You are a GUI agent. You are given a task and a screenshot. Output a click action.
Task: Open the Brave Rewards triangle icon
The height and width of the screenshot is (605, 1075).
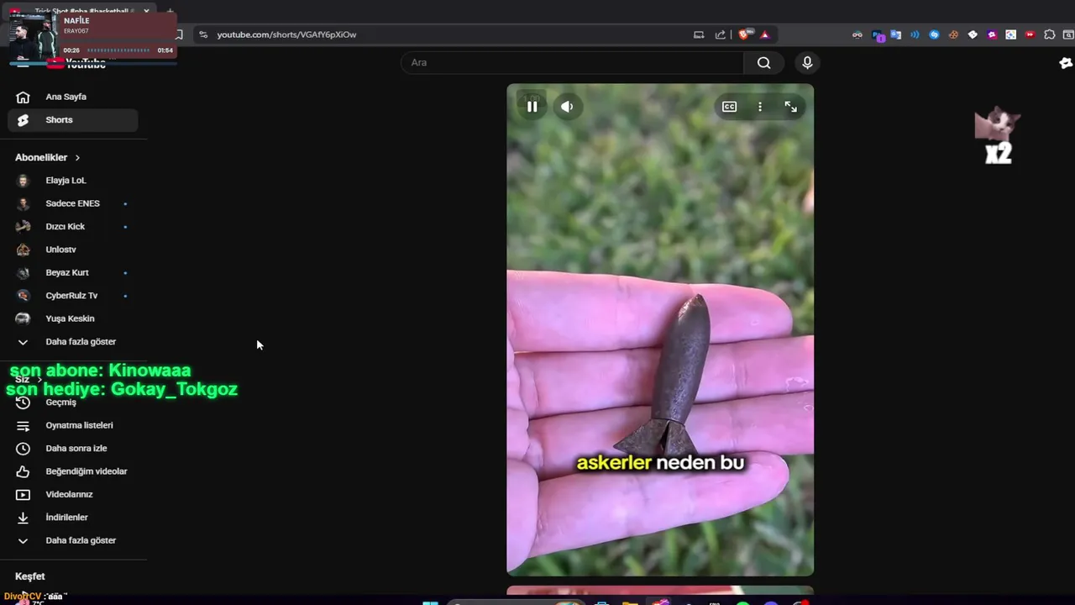(x=764, y=34)
